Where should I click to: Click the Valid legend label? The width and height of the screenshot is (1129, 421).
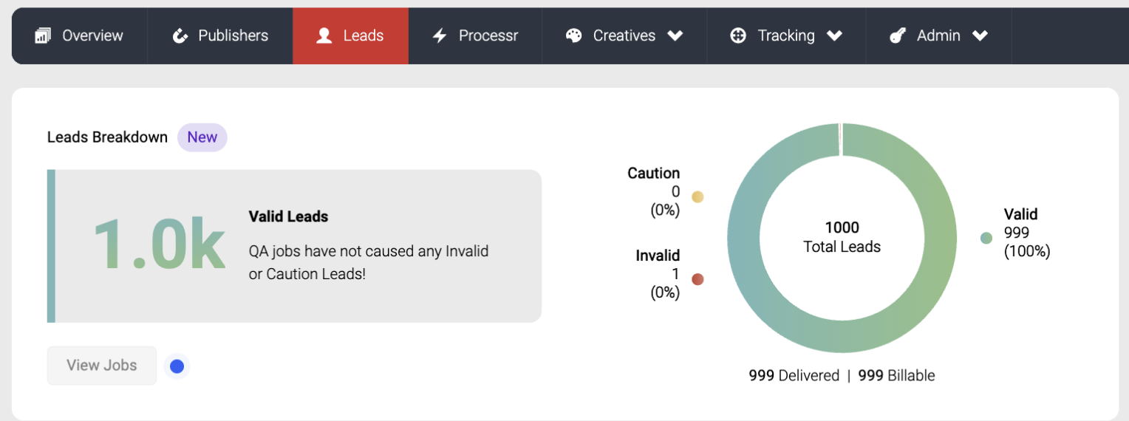[1020, 214]
